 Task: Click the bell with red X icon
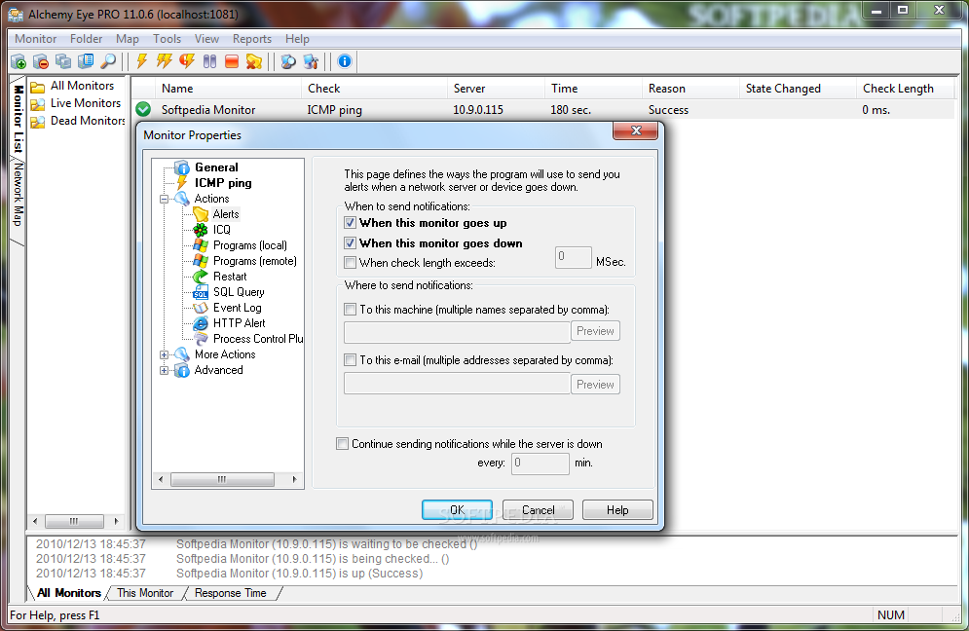pyautogui.click(x=254, y=61)
